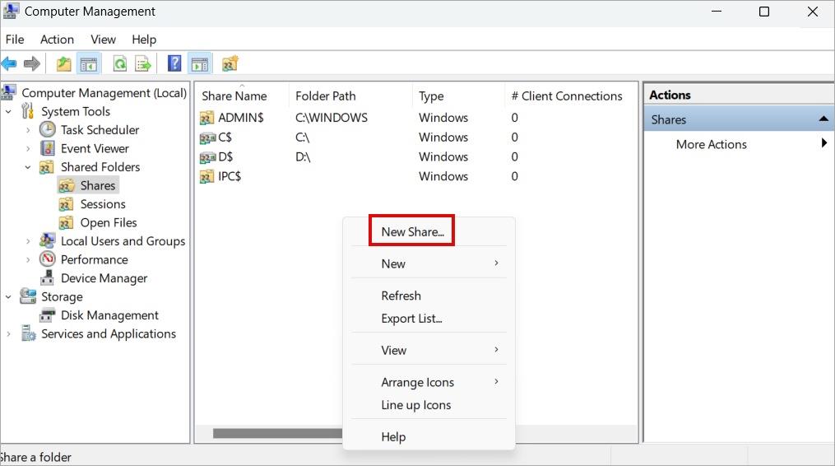
Task: Open the New submenu in context menu
Action: [x=429, y=263]
